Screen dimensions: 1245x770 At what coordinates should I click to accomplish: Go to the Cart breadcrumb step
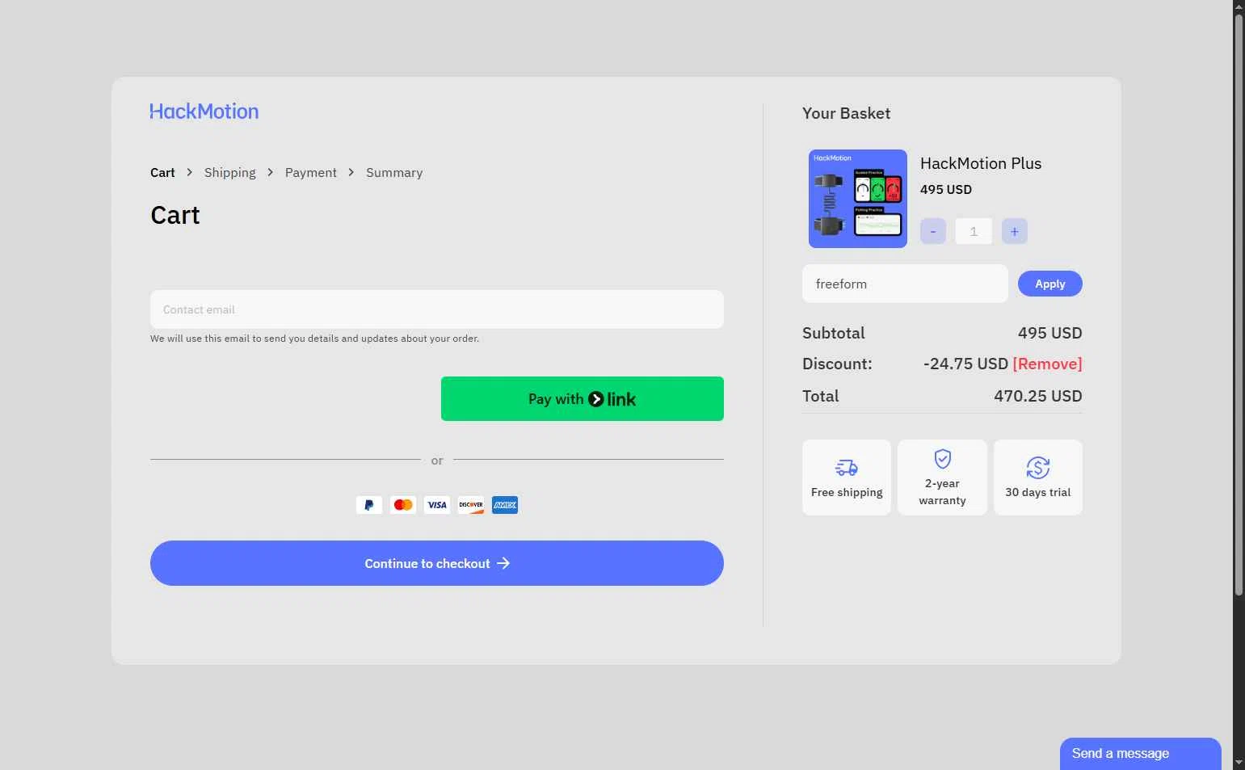[x=162, y=173]
